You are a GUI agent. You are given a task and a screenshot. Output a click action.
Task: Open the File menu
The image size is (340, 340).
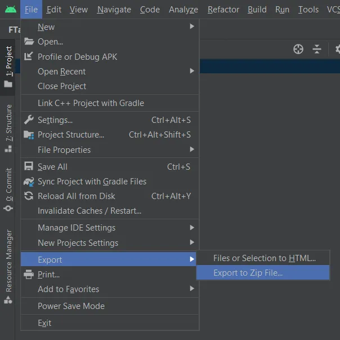[31, 10]
